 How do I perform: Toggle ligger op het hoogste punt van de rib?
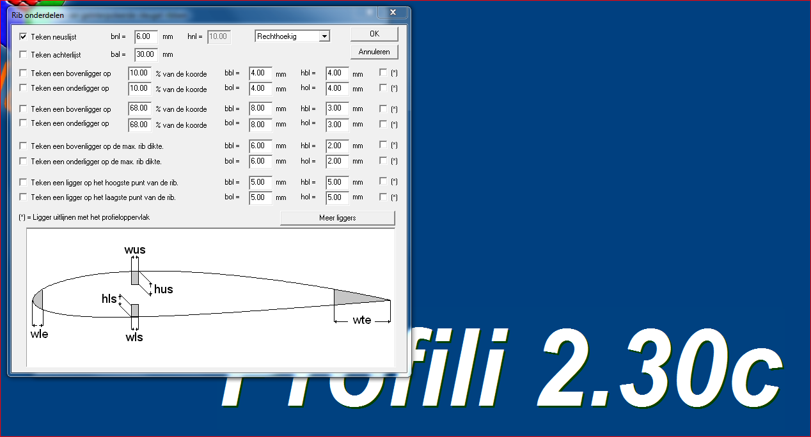coord(24,182)
